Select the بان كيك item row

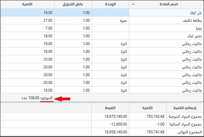pyautogui.click(x=102, y=13)
